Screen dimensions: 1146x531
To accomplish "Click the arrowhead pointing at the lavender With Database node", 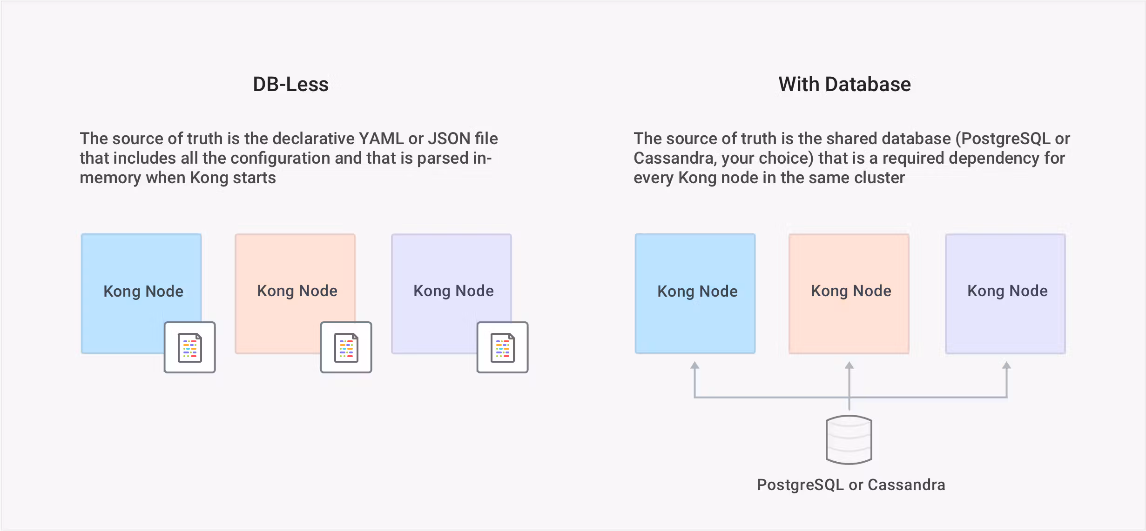I will [x=1006, y=365].
